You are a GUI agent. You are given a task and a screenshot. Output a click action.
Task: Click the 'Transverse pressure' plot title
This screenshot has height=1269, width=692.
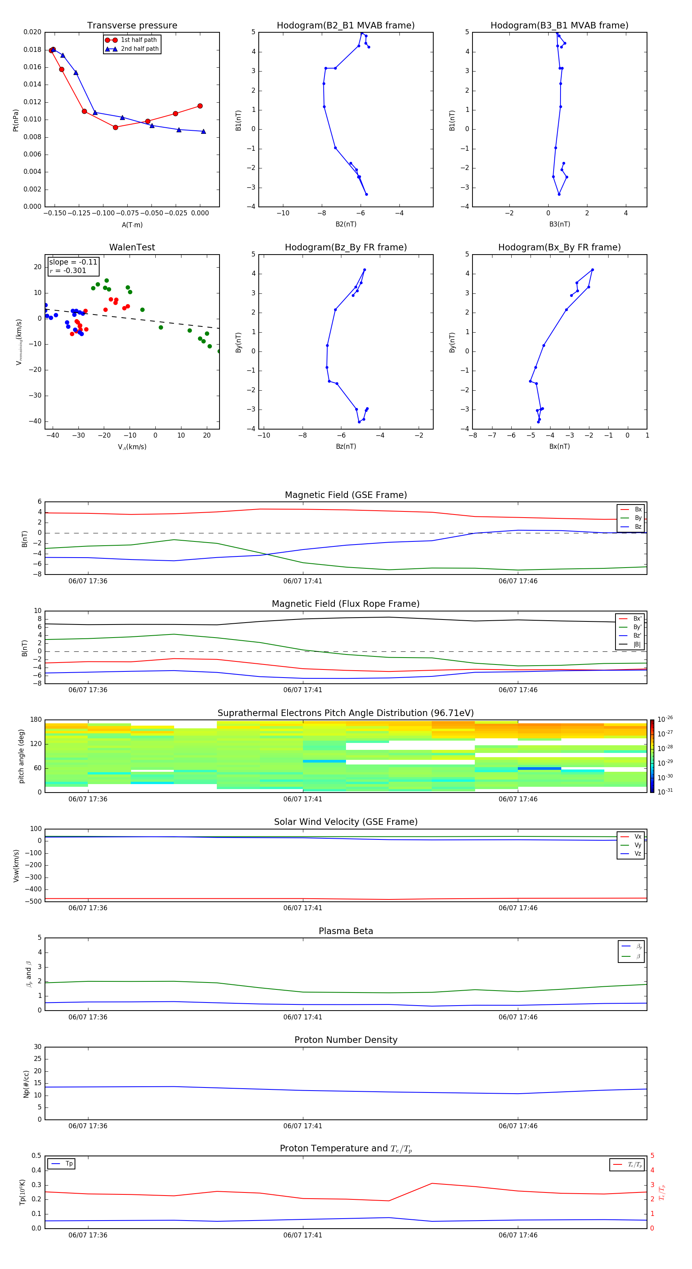click(x=132, y=26)
